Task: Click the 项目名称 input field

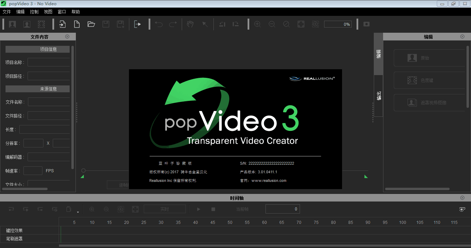Action: (49, 62)
